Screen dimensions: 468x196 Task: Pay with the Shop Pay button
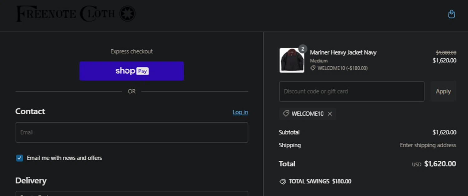pyautogui.click(x=132, y=71)
